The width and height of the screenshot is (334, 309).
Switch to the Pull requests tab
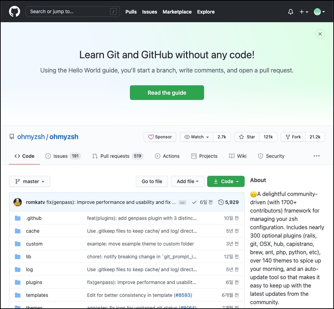(x=118, y=156)
